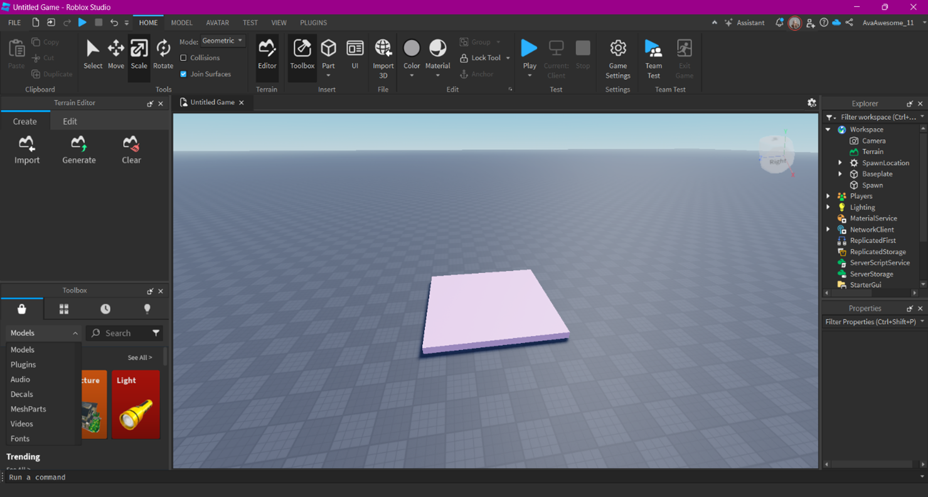Open the Material picker
928x497 pixels.
437,54
